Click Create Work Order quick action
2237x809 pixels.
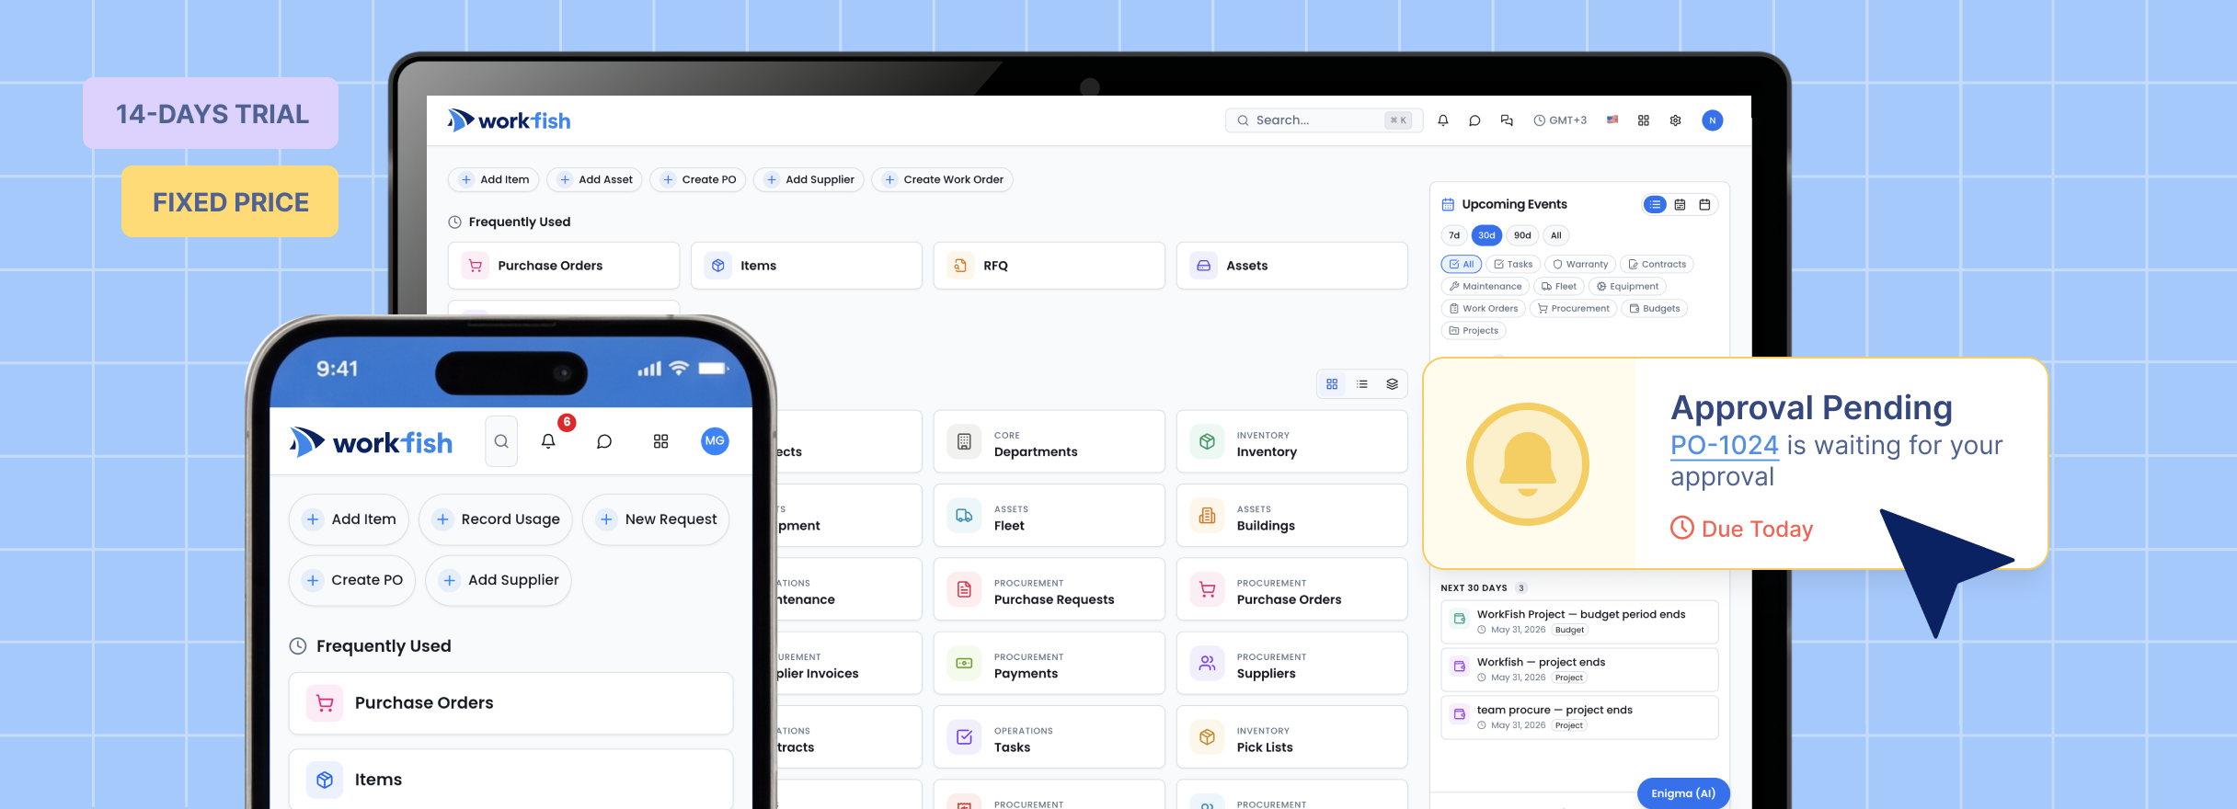(943, 179)
